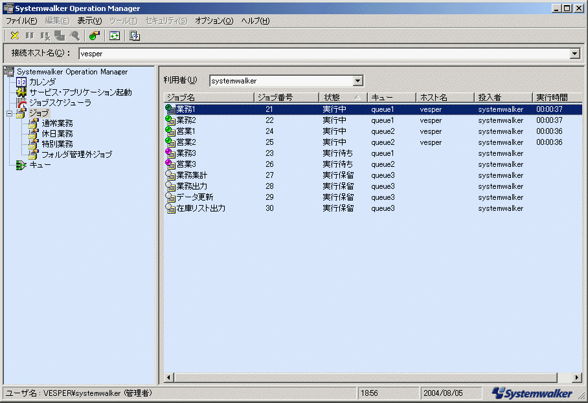Select the キュー tree node
This screenshot has height=403, width=588.
point(40,165)
